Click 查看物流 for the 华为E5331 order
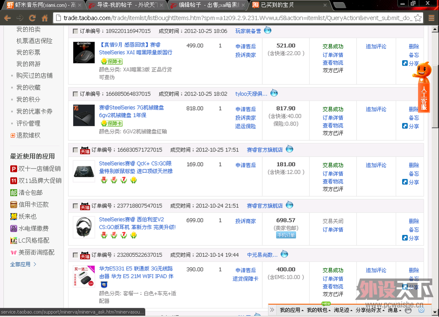This screenshot has height=317, width=439. pyautogui.click(x=333, y=286)
